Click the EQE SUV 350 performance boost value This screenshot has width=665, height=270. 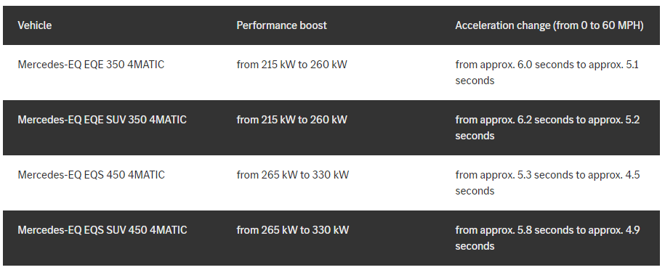click(x=291, y=120)
